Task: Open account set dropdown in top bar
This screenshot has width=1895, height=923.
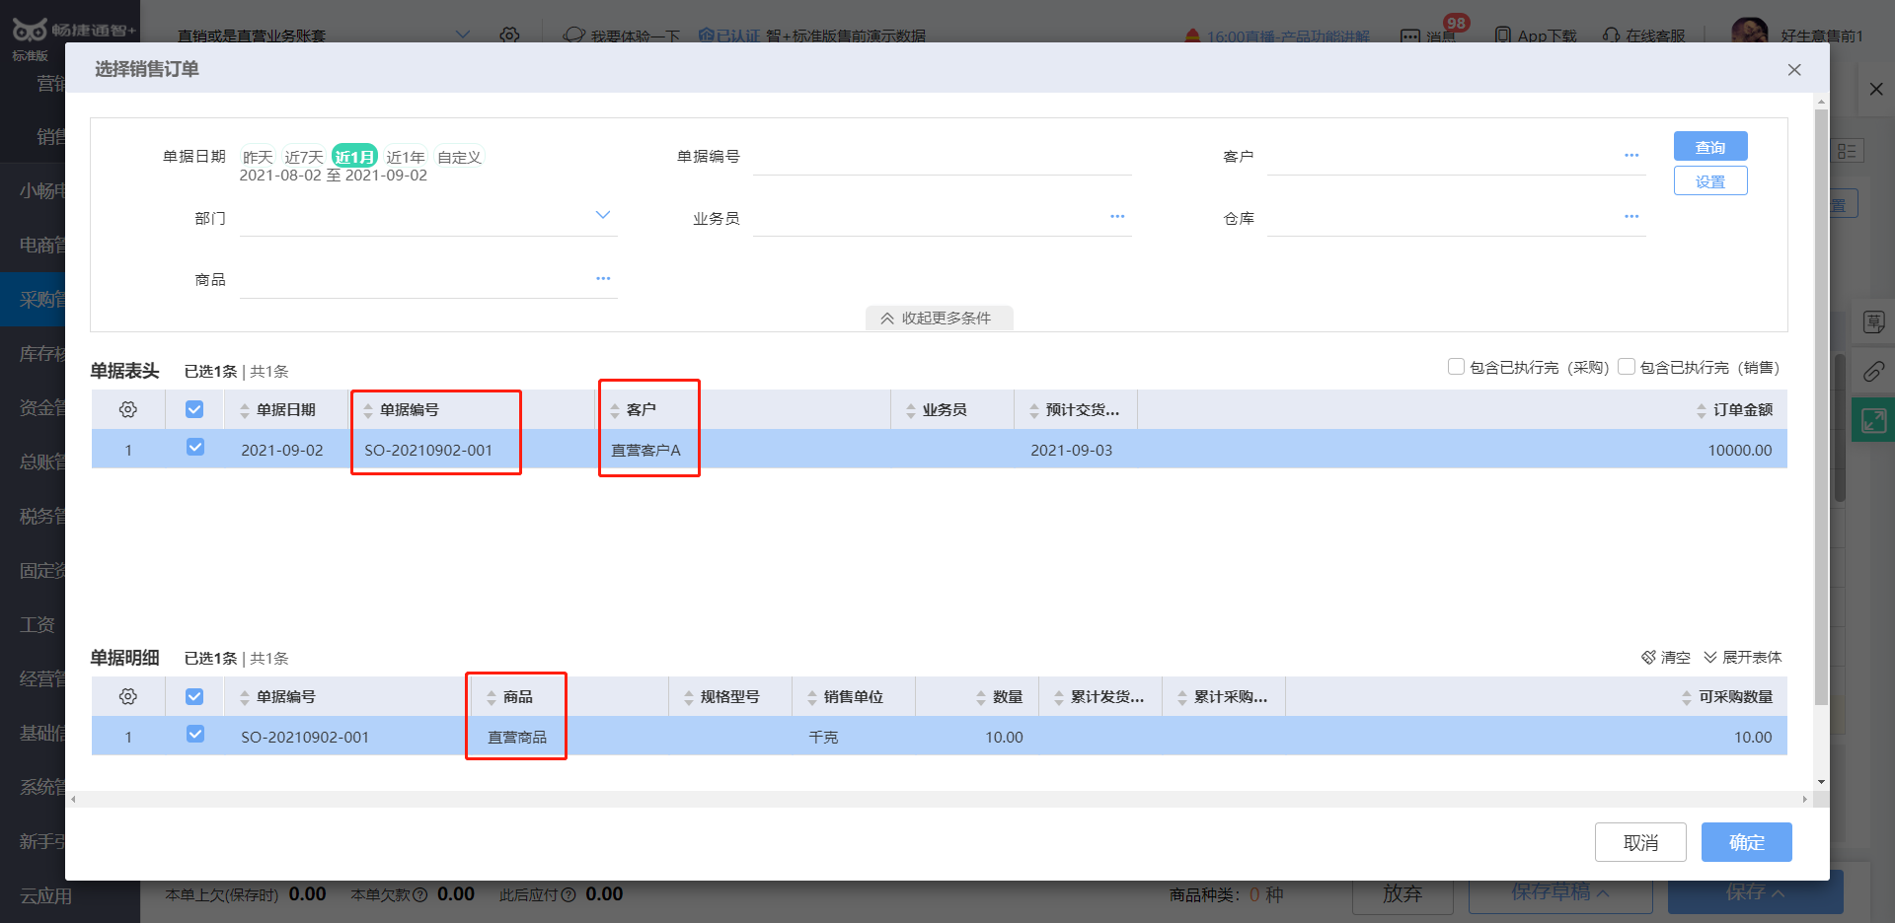Action: 463,35
